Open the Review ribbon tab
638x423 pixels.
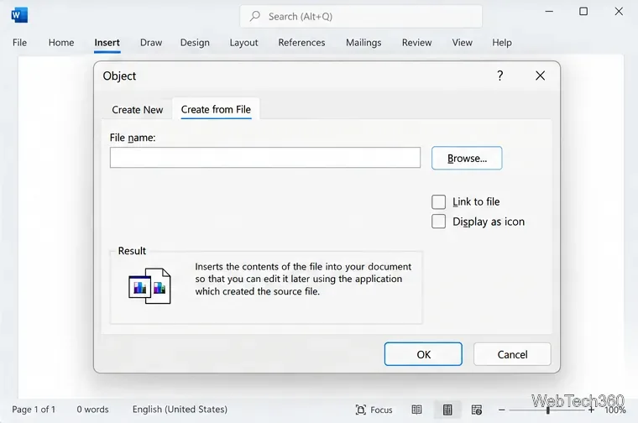point(416,42)
